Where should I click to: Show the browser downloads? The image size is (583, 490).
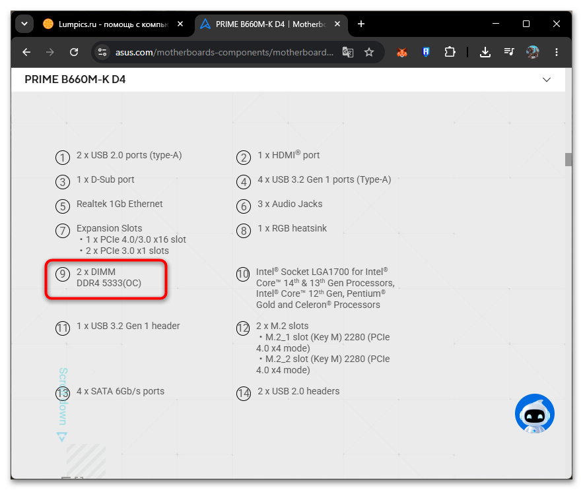pos(485,52)
